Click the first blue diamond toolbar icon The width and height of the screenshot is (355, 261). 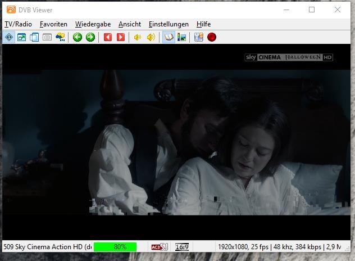pos(9,38)
